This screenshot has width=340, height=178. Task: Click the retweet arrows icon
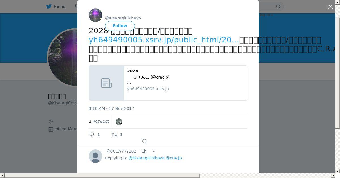(114, 134)
